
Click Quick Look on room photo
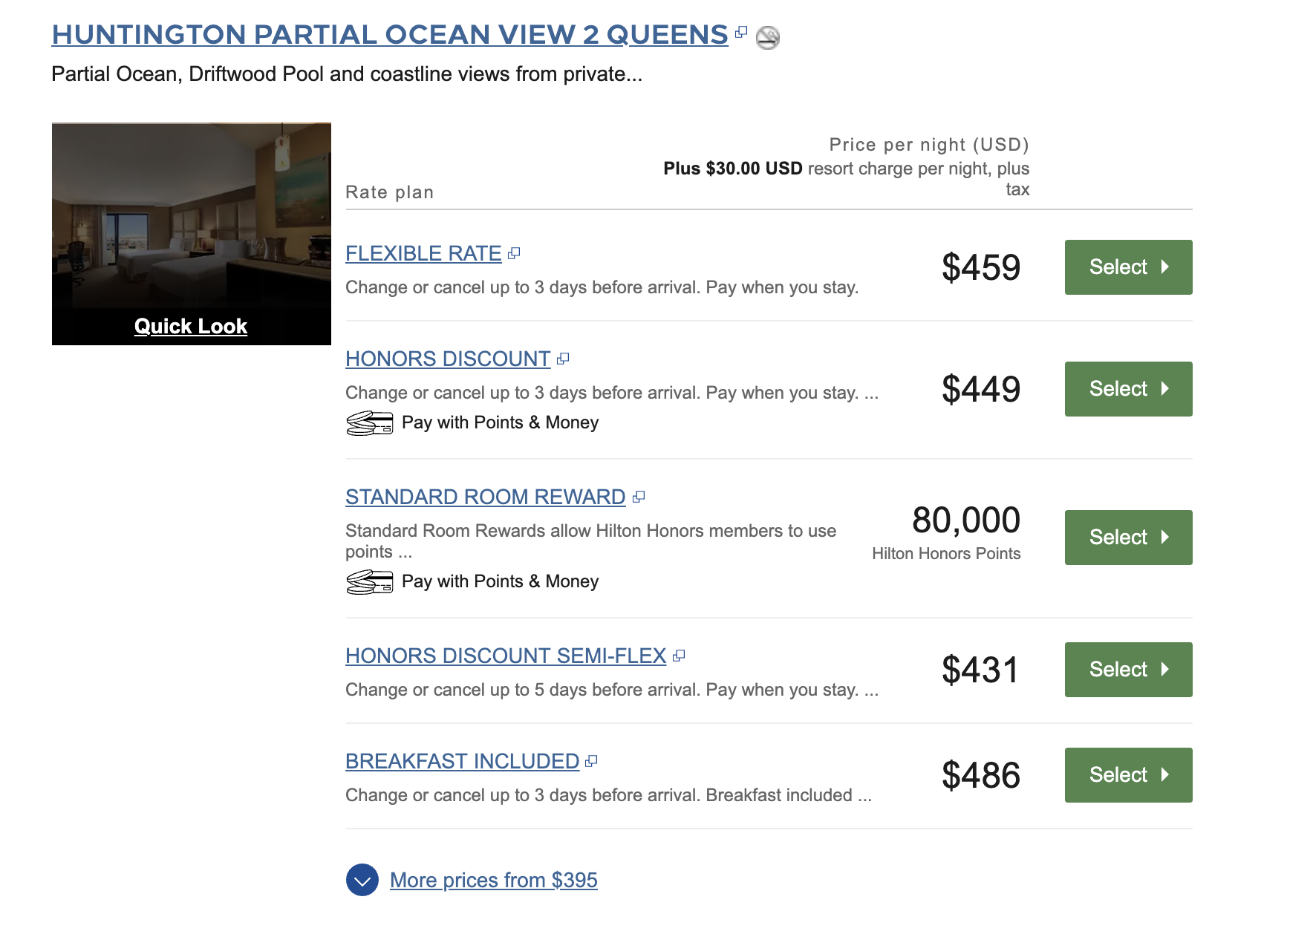coord(191,326)
